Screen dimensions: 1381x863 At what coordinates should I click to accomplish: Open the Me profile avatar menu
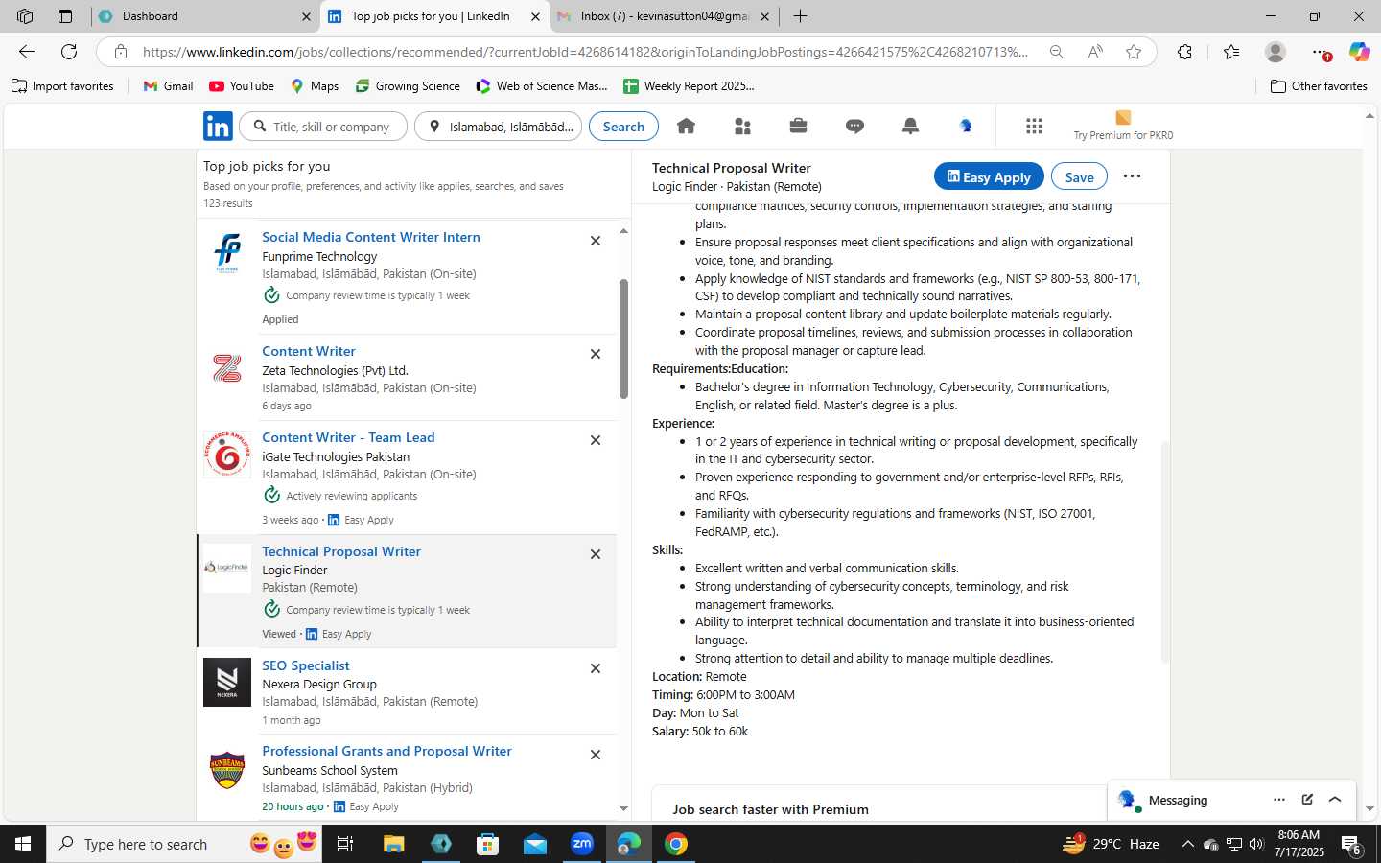[966, 126]
